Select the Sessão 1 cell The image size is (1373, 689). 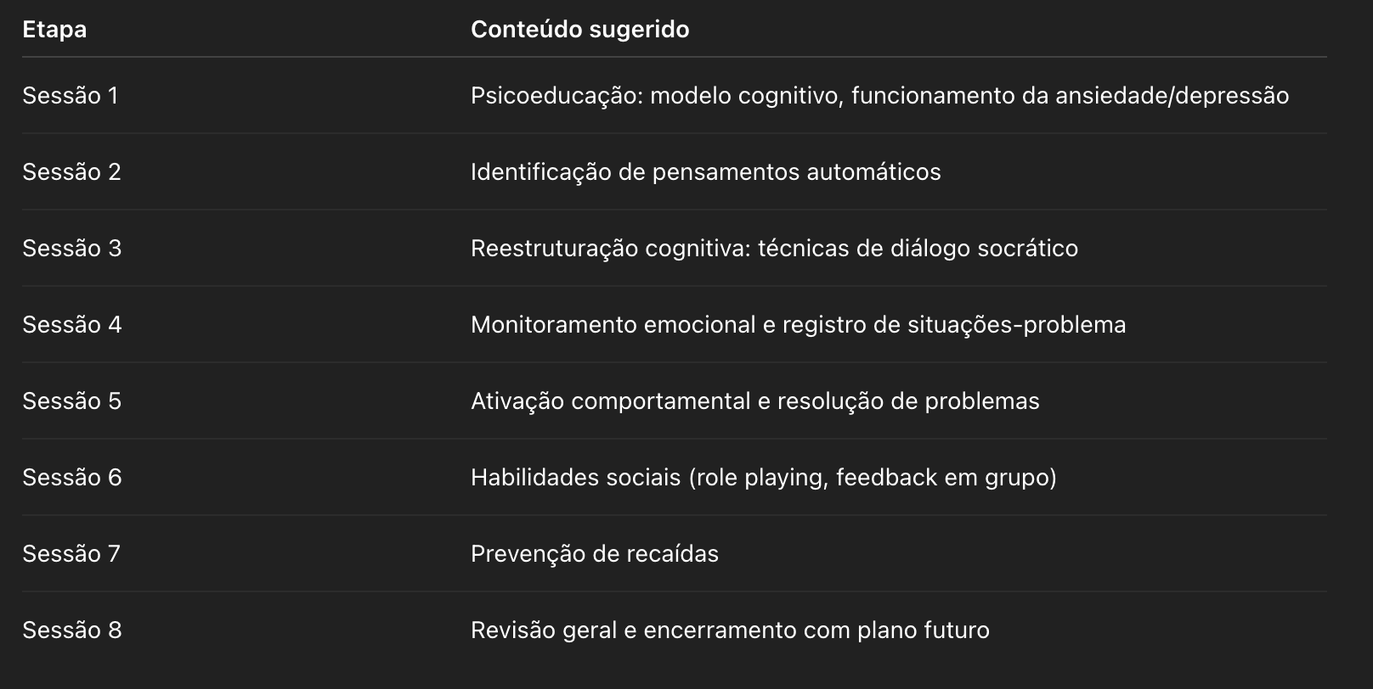pyautogui.click(x=71, y=96)
